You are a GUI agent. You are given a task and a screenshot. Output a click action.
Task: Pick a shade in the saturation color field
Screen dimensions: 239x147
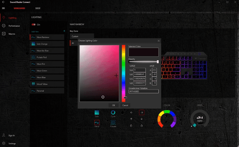click(99, 73)
